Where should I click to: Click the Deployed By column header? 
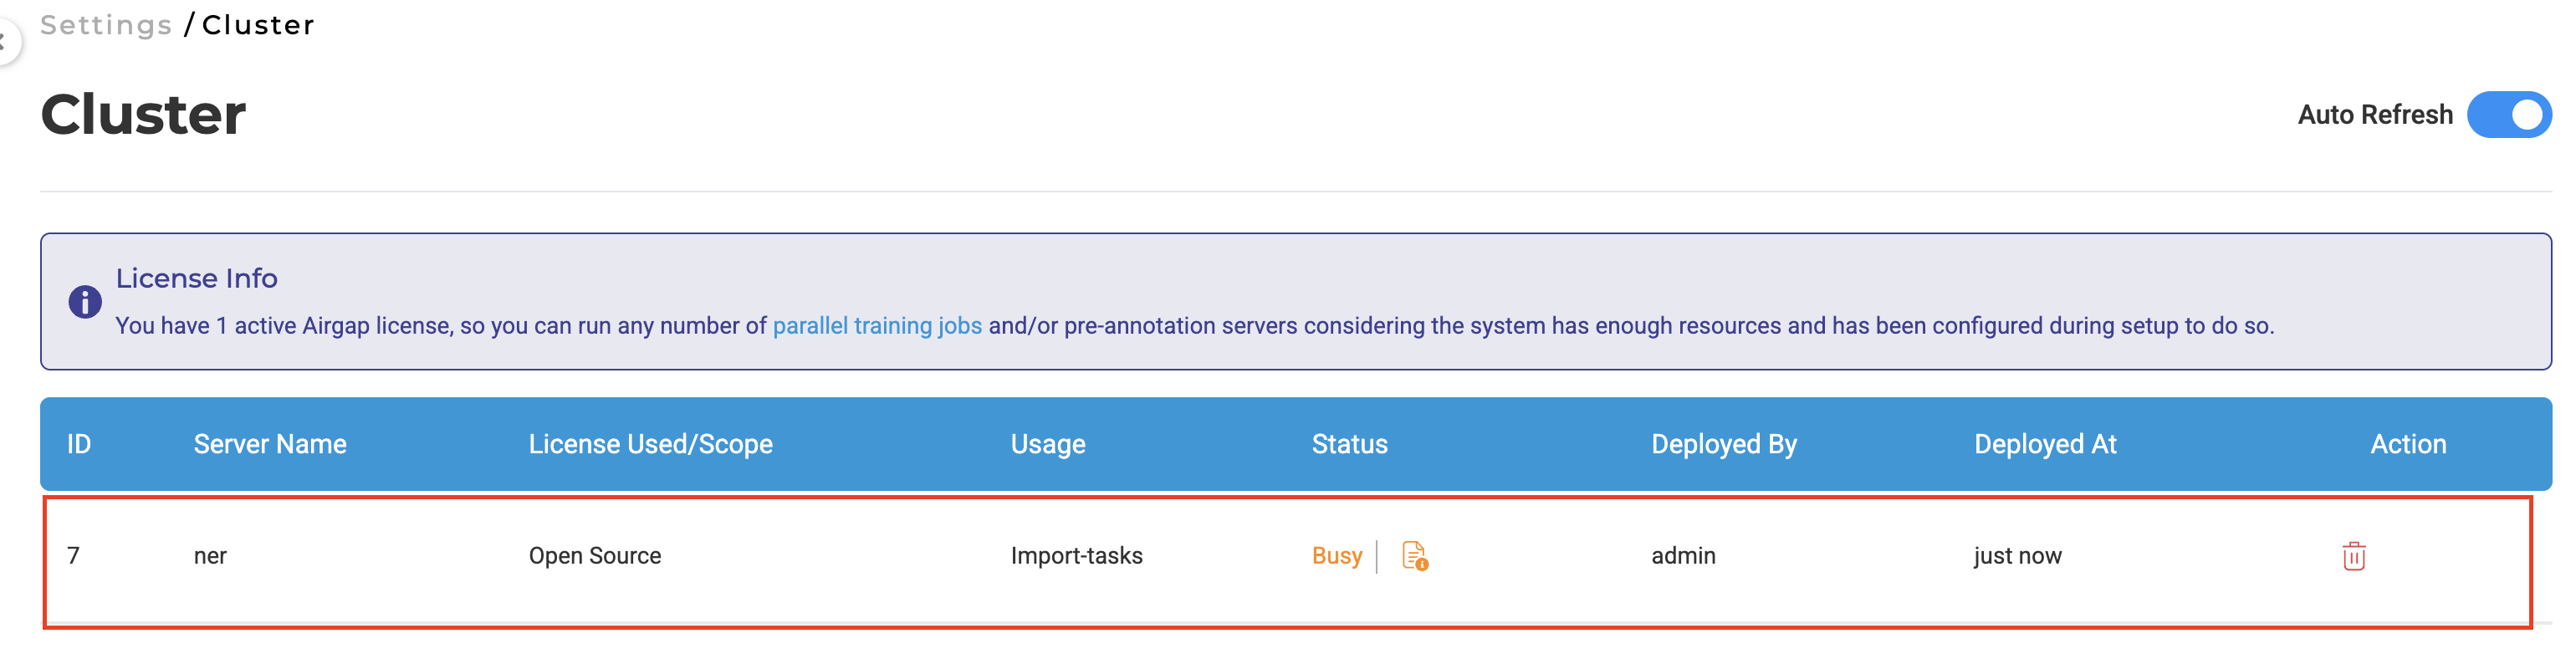[1724, 444]
